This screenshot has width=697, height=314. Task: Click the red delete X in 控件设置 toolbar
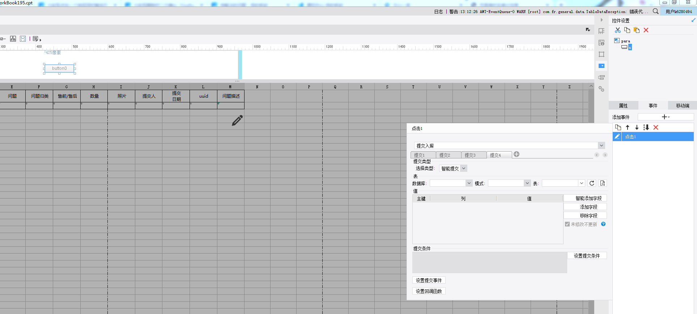click(646, 30)
